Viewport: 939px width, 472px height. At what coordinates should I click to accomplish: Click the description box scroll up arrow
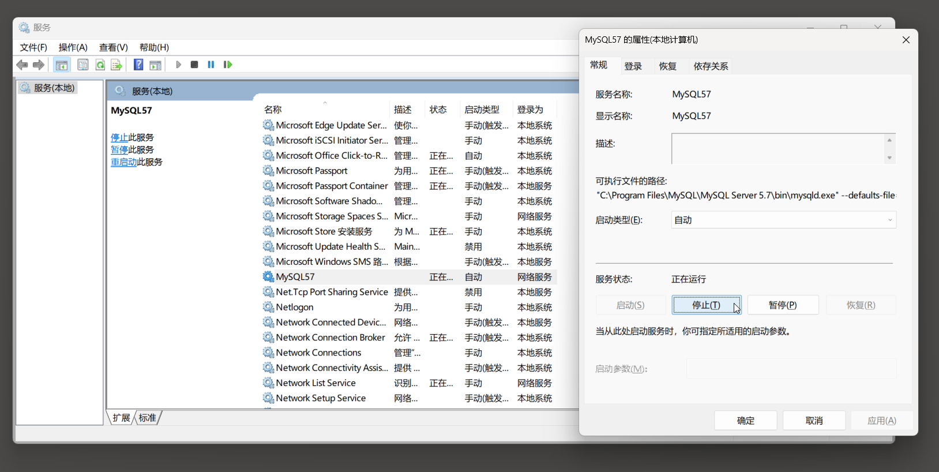click(889, 140)
